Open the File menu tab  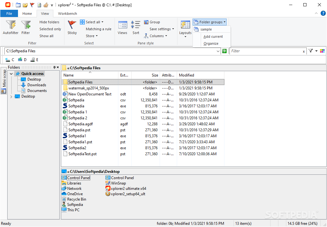[x=9, y=14]
